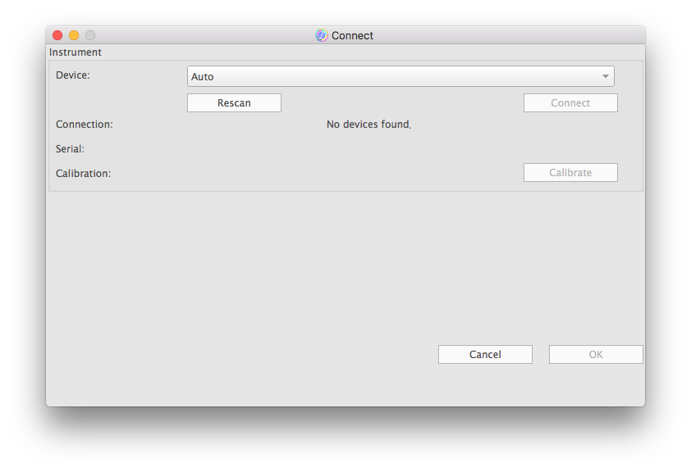
Task: Click the grayed-out zoom window button
Action: (90, 35)
